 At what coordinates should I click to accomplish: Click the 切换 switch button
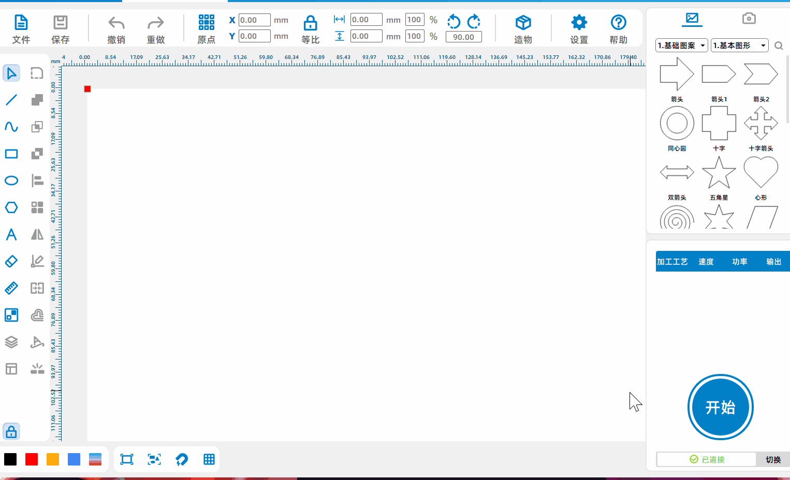pos(773,459)
